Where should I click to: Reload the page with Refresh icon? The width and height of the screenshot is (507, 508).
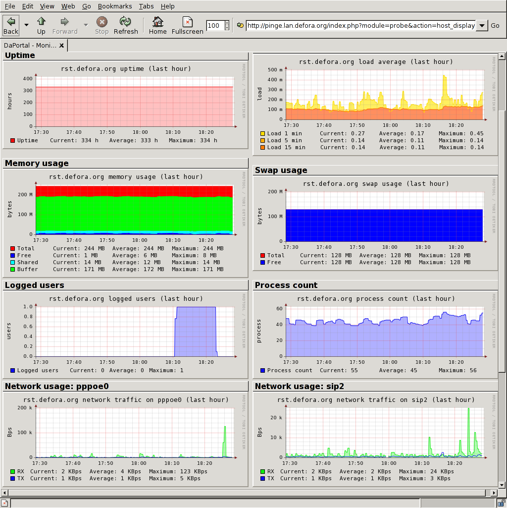(126, 22)
